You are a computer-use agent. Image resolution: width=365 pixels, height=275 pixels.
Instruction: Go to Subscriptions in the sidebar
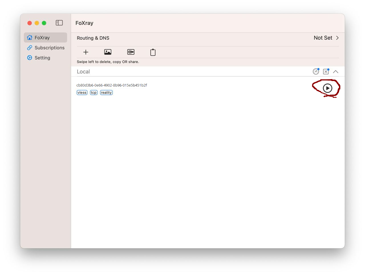[46, 48]
